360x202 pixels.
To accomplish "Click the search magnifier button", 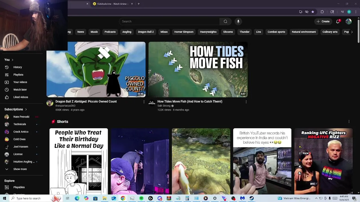I will [225, 21].
